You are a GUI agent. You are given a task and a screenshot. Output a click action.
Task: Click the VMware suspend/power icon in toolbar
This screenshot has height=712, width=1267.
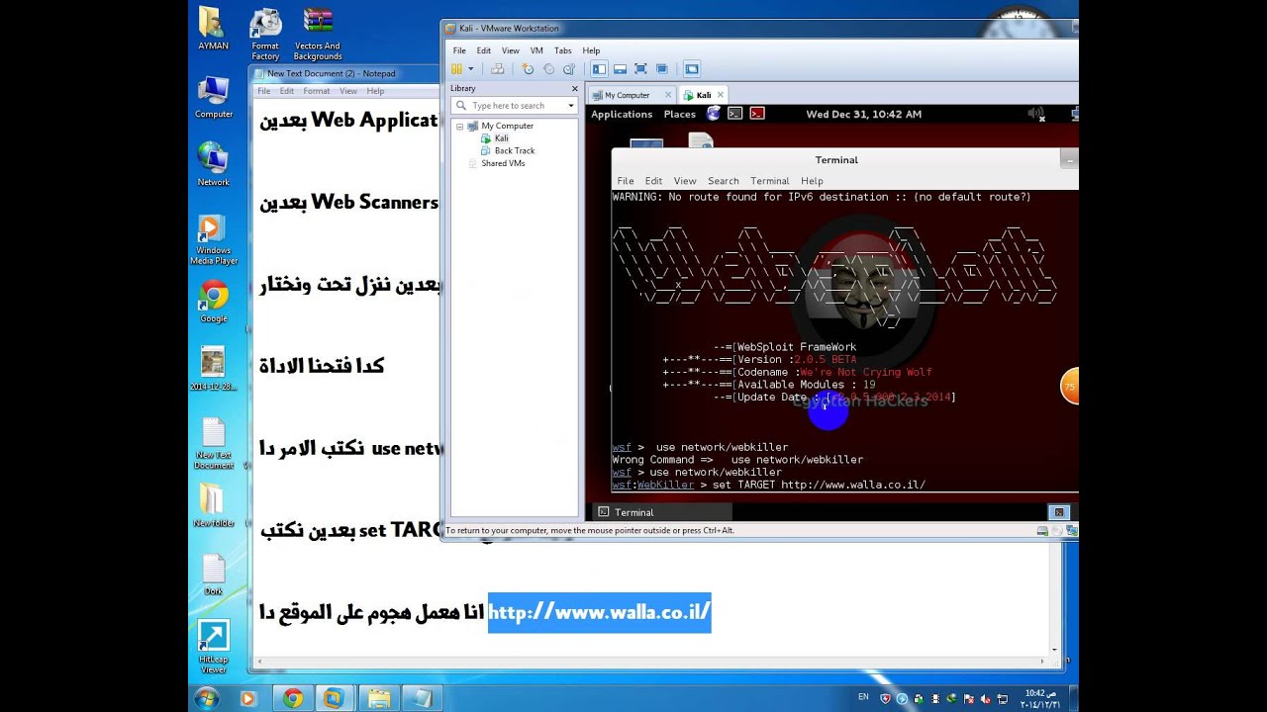click(456, 69)
